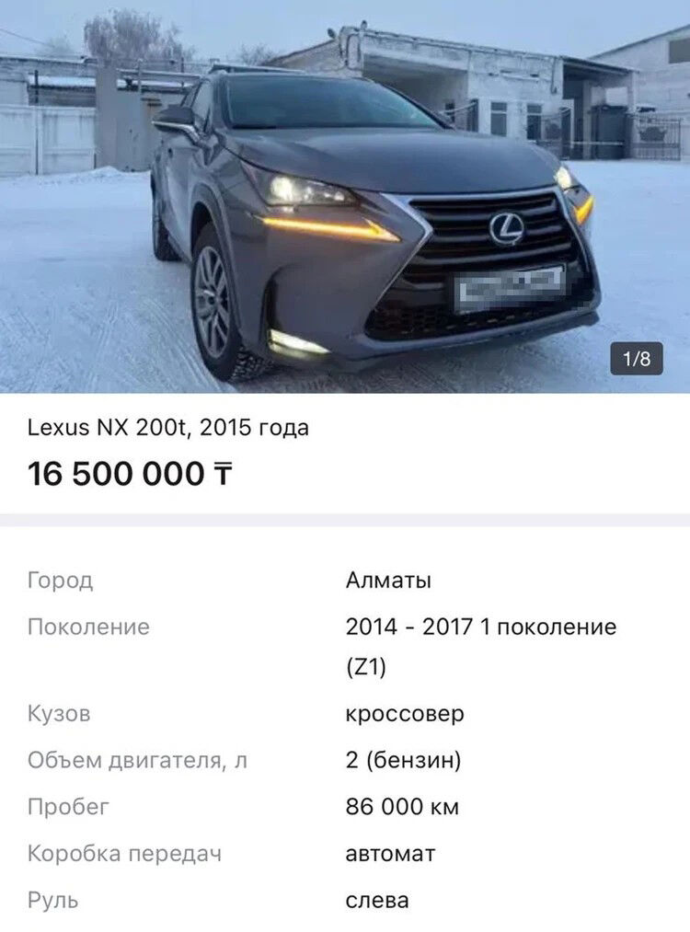Select the Lexus NX 200t listing title
This screenshot has height=932, width=690.
click(168, 428)
